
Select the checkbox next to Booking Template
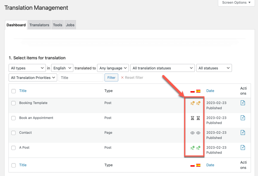(x=14, y=103)
